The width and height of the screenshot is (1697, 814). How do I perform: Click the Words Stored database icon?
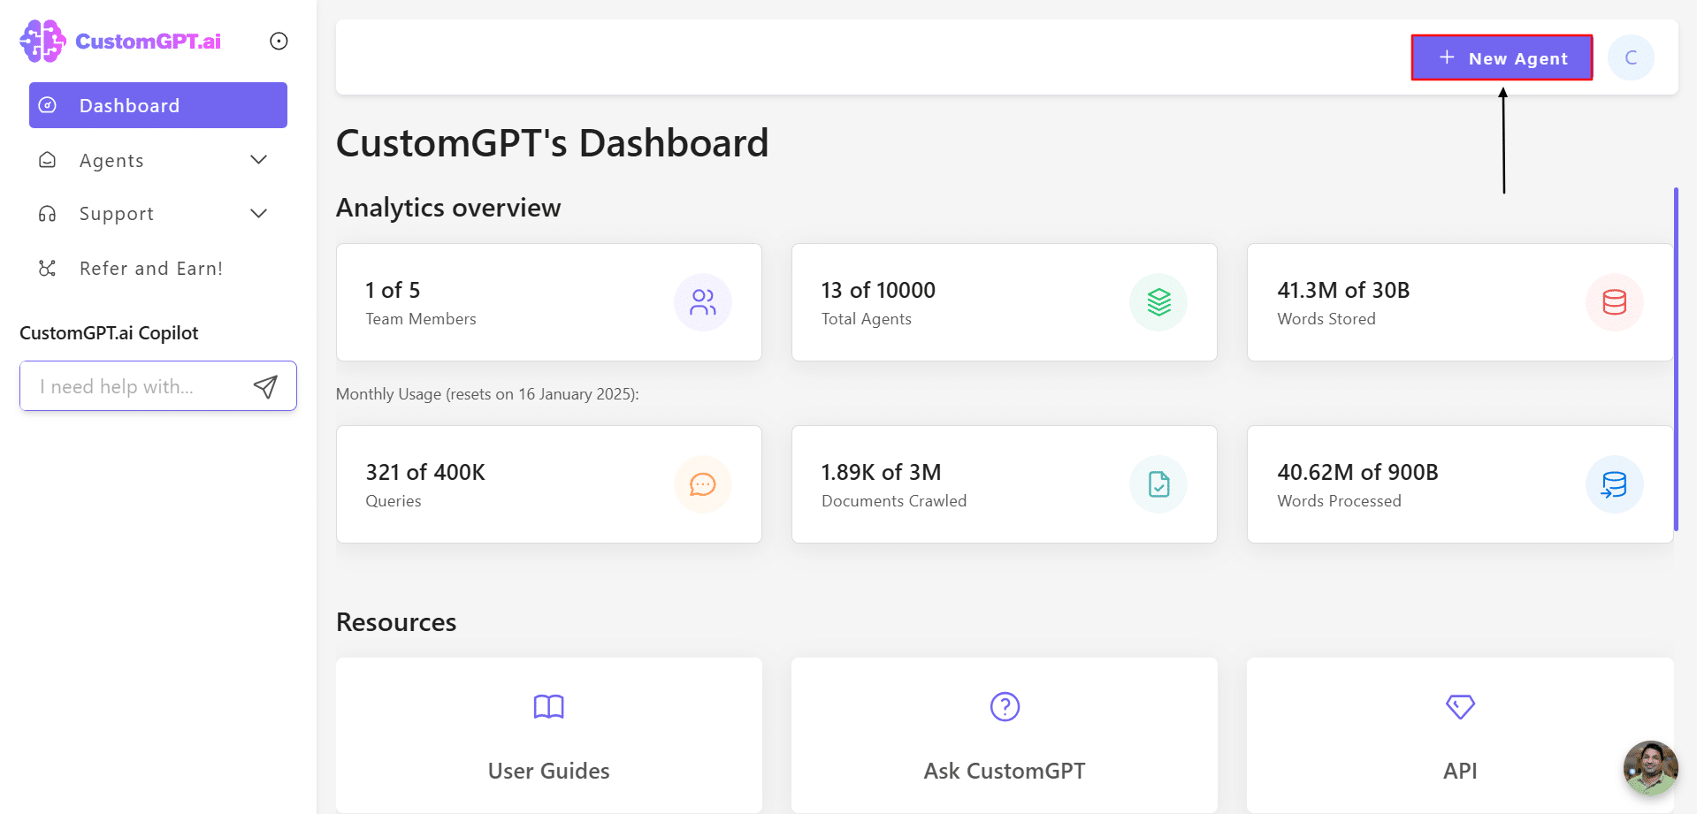(1614, 302)
